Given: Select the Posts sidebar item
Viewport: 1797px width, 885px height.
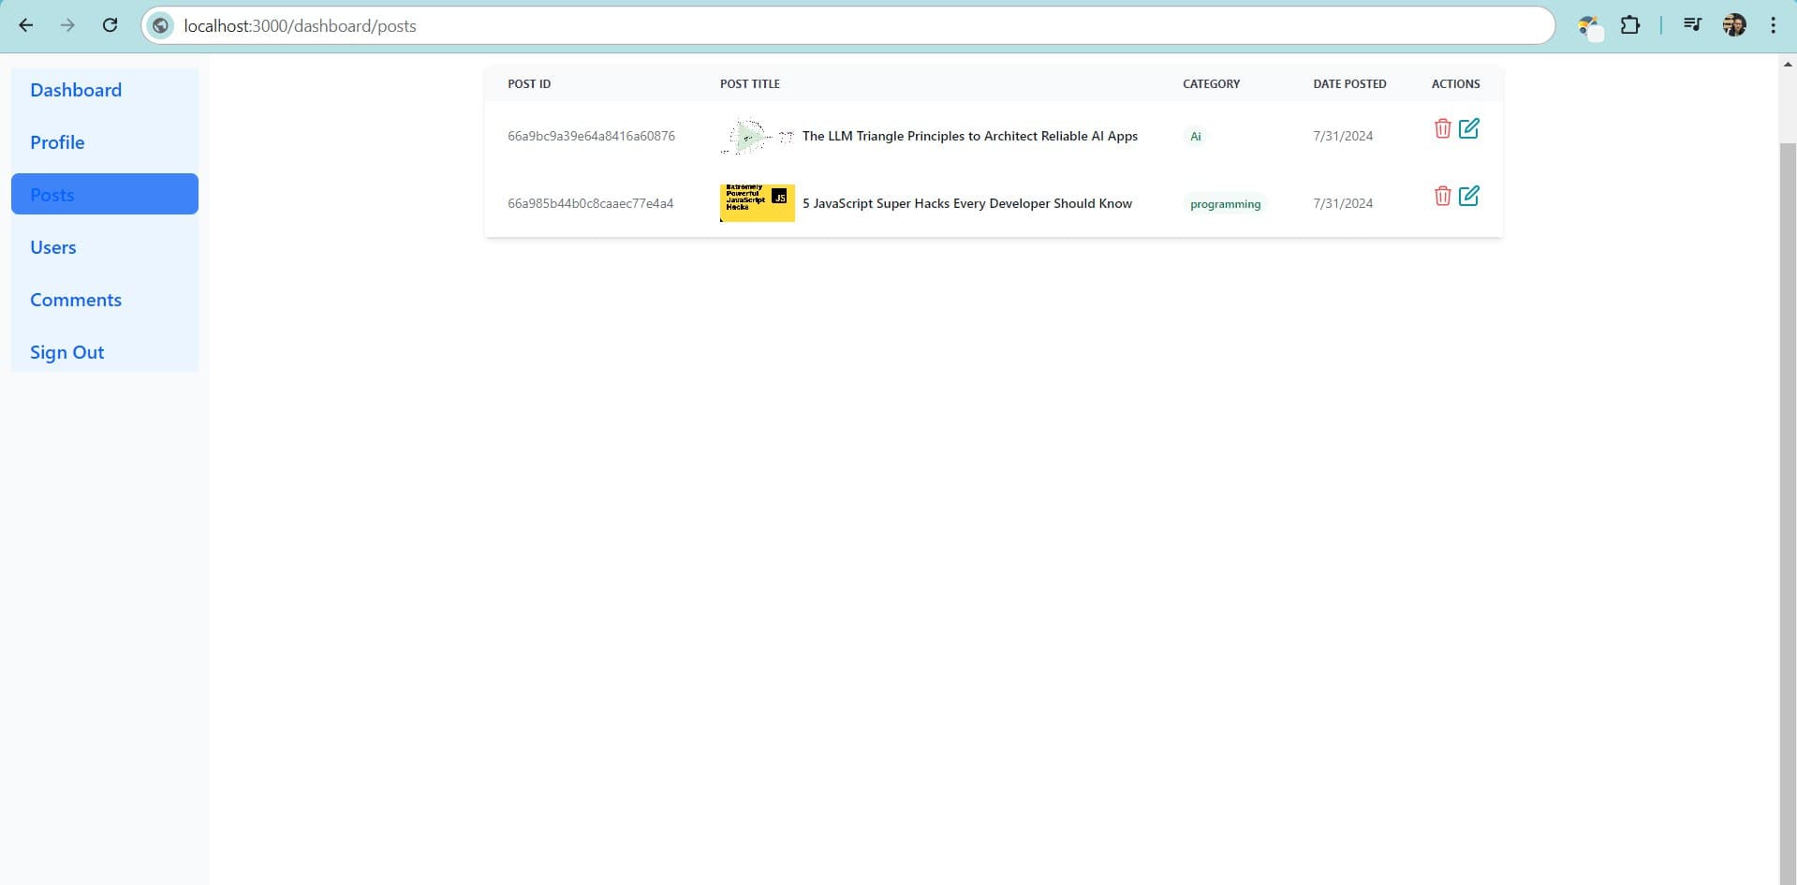Looking at the screenshot, I should point(104,194).
